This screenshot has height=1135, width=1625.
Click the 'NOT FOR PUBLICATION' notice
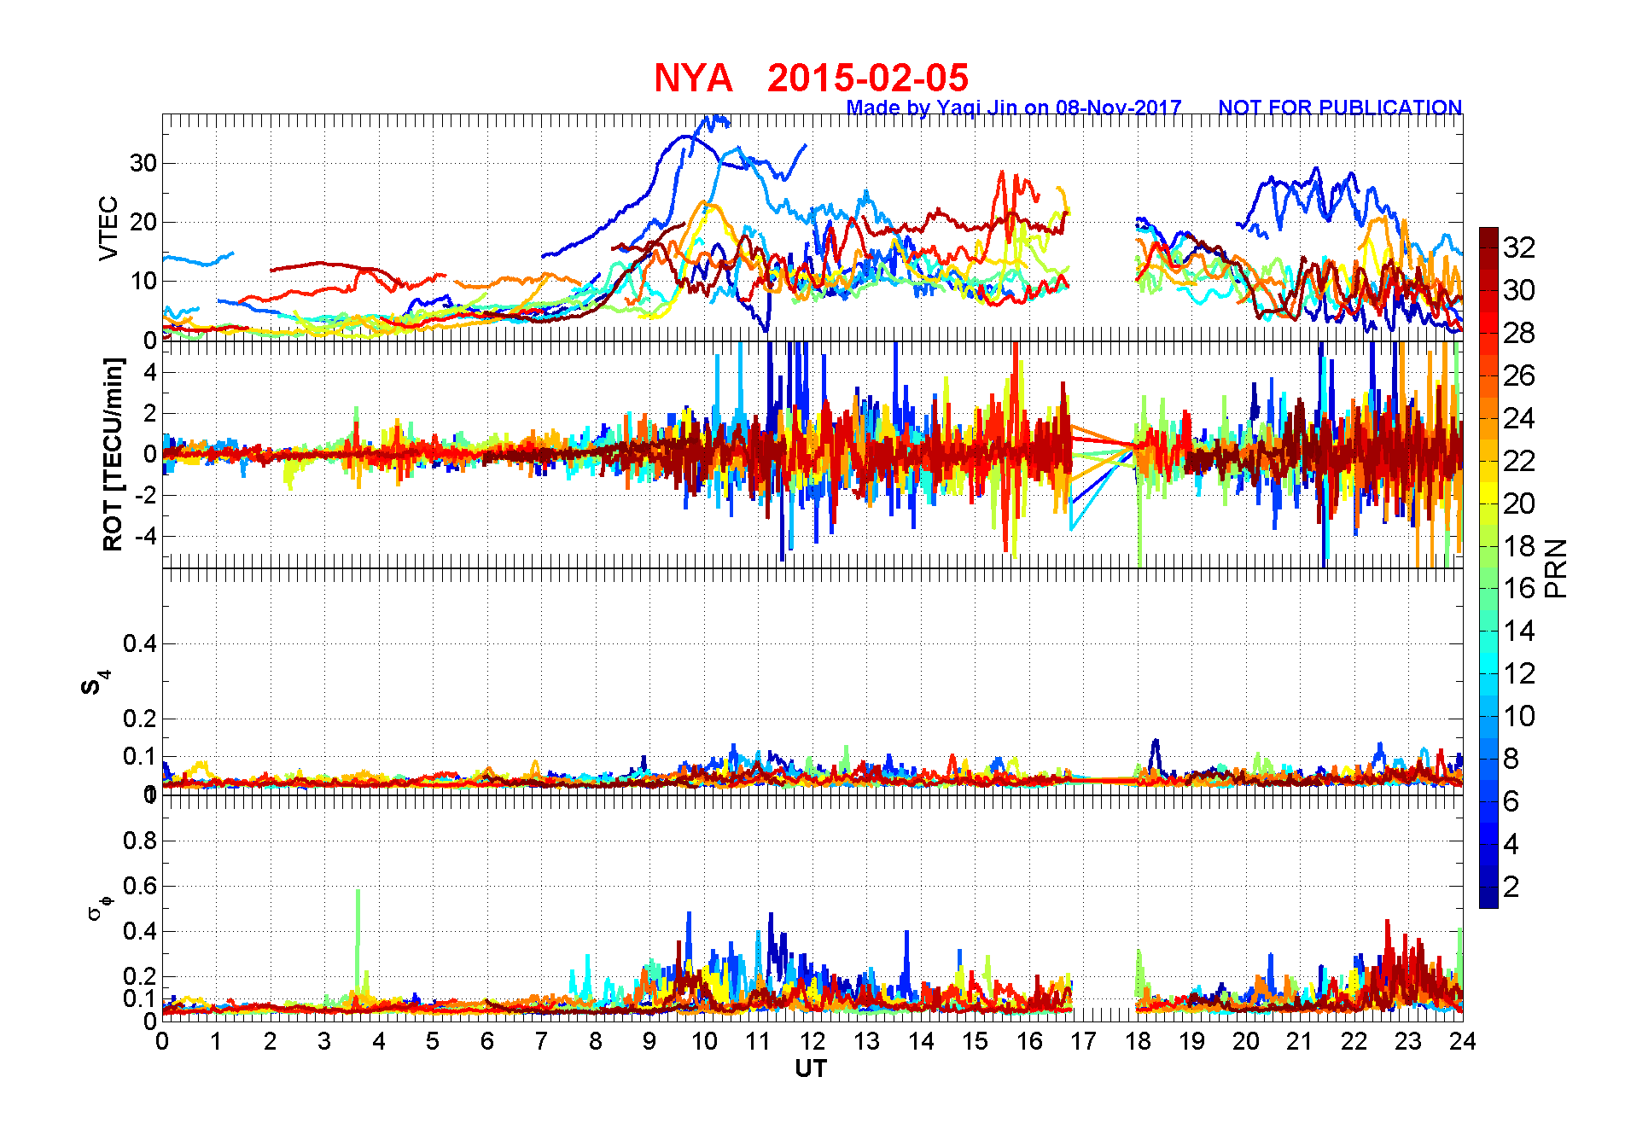point(1340,108)
